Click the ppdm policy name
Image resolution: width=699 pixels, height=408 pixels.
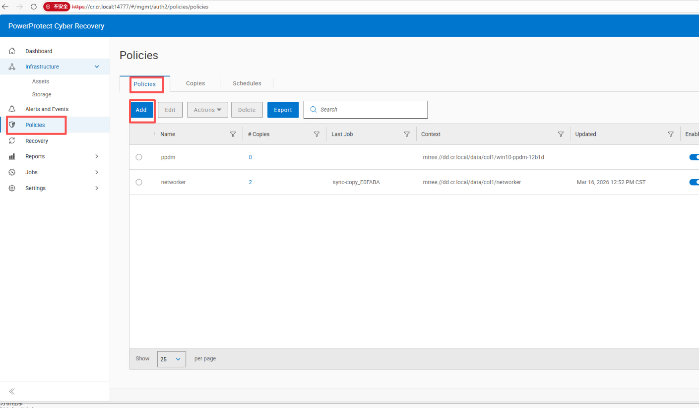168,157
